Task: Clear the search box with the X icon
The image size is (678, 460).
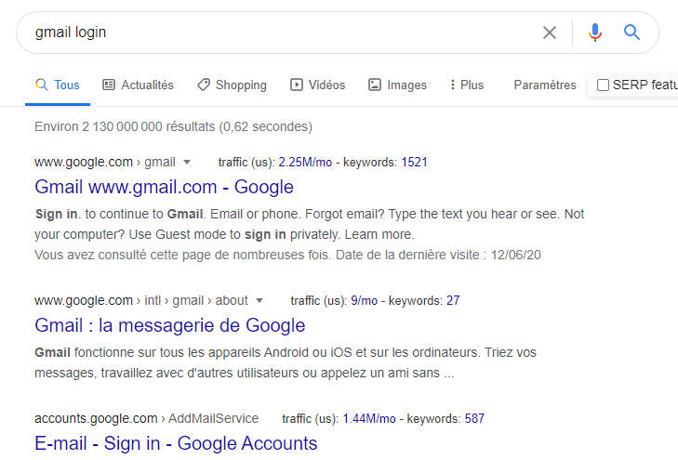Action: click(x=550, y=33)
